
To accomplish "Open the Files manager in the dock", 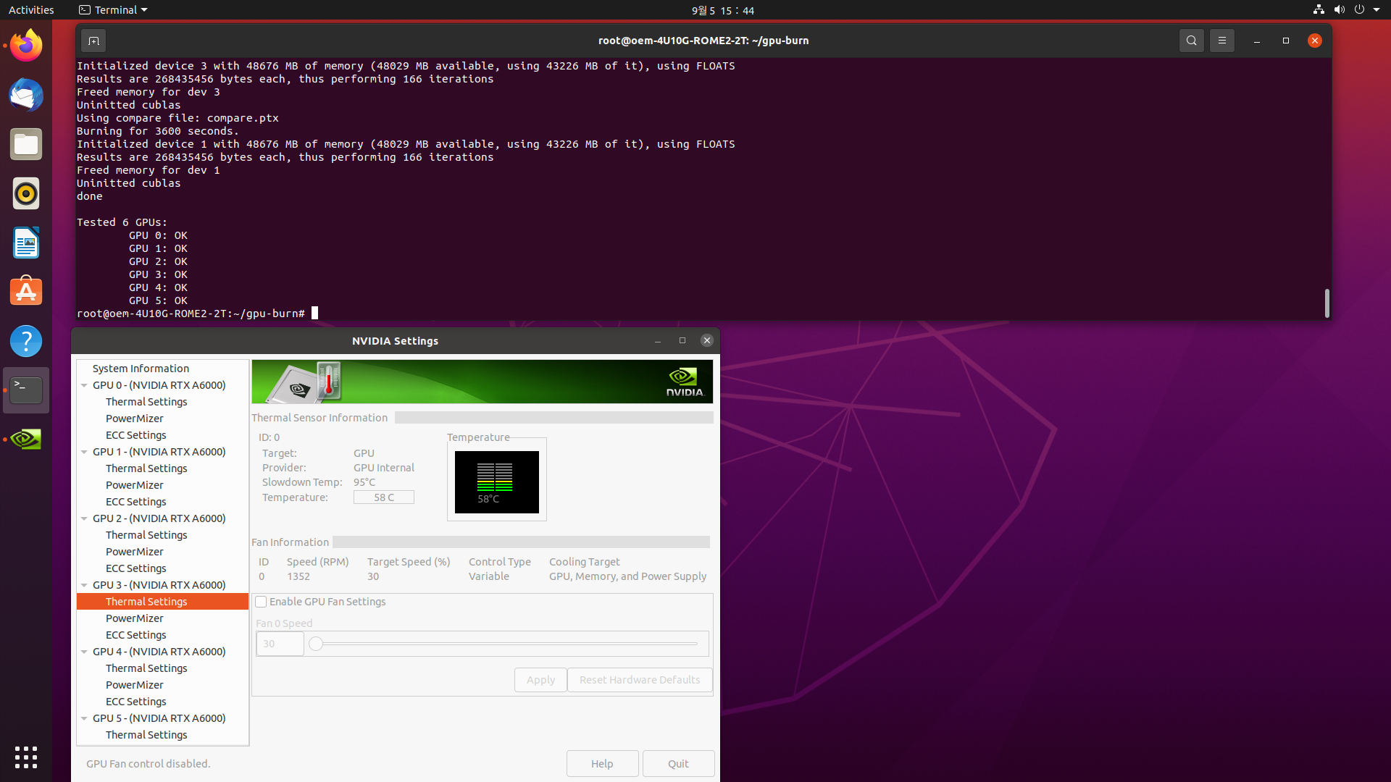I will 26,144.
